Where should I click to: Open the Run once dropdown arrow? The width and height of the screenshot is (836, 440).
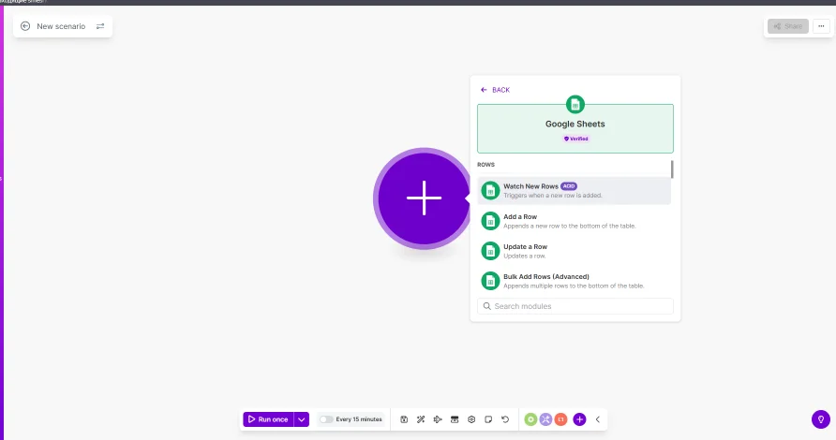pos(301,419)
